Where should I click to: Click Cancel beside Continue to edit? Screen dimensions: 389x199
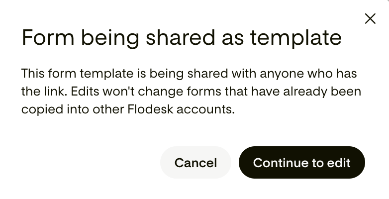coord(195,163)
